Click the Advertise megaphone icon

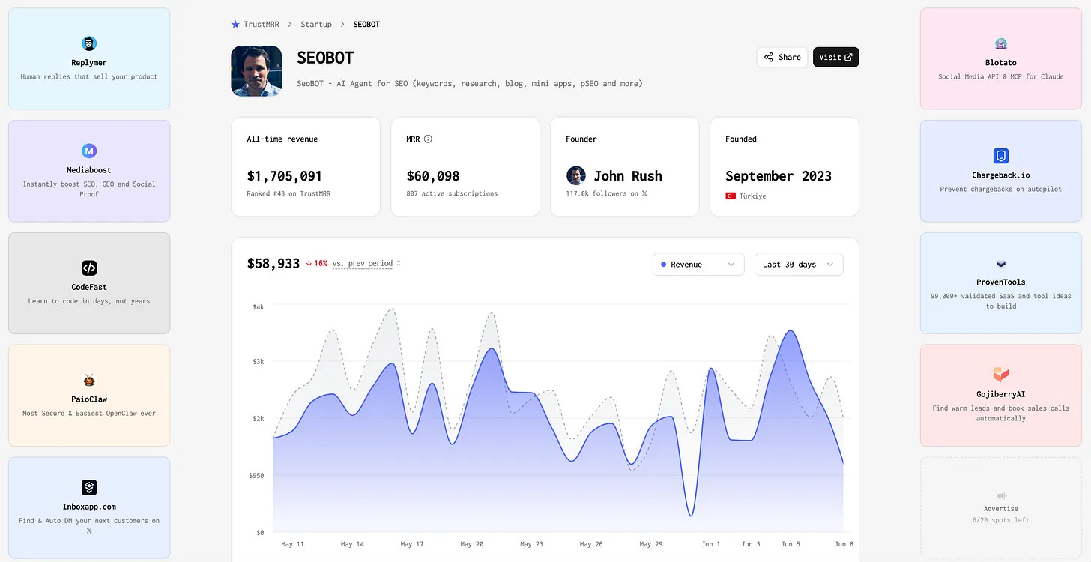[1001, 496]
